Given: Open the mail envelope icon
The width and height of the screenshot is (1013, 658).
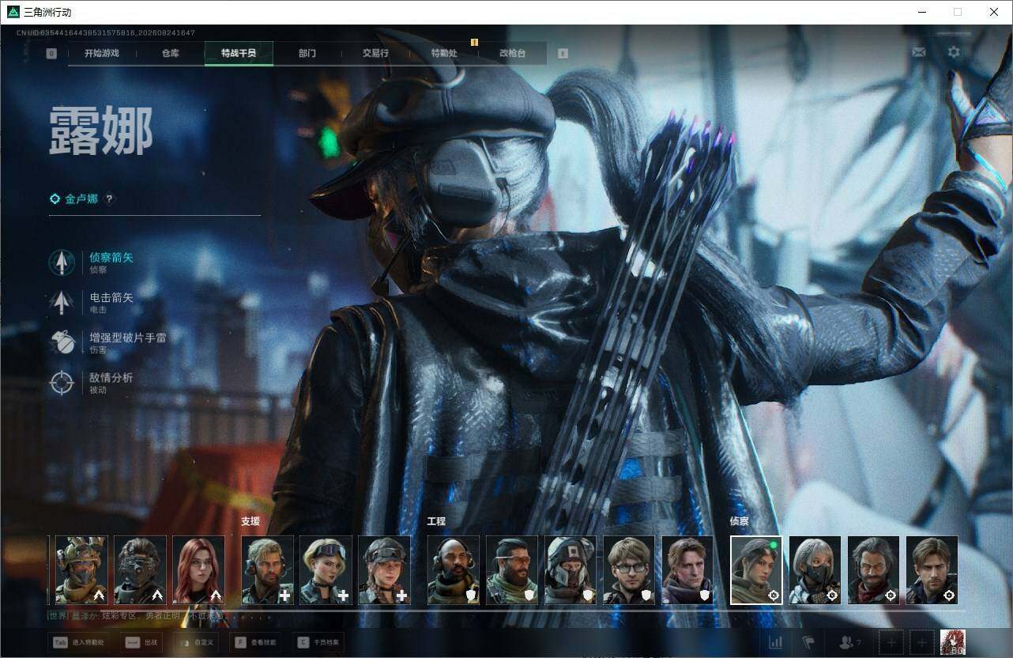Looking at the screenshot, I should (918, 52).
